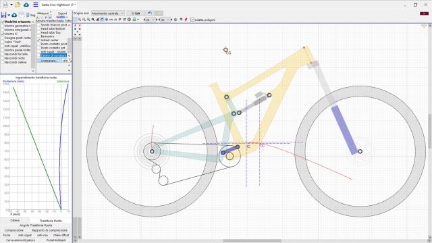Switch to the Rapporto di compressione tab

tap(49, 230)
